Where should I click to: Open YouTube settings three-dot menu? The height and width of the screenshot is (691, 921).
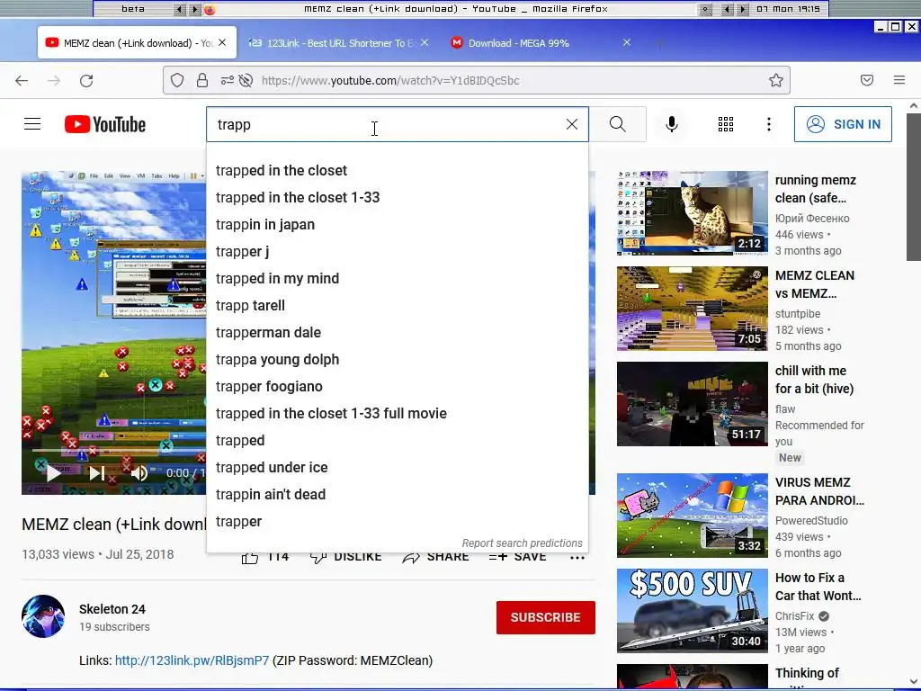click(769, 124)
